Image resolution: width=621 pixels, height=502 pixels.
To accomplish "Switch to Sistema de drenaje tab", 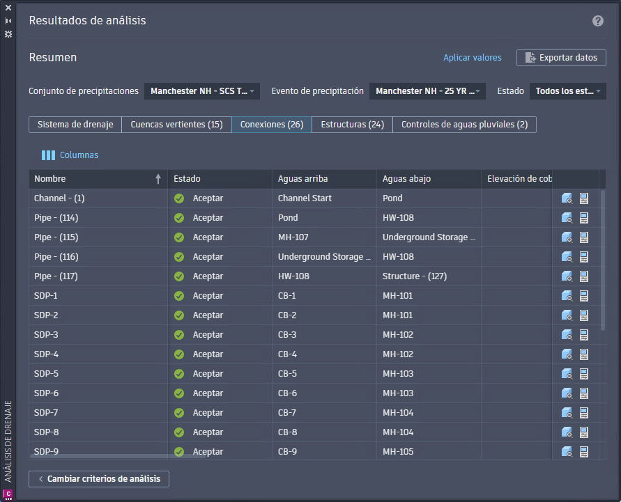I will coord(75,125).
